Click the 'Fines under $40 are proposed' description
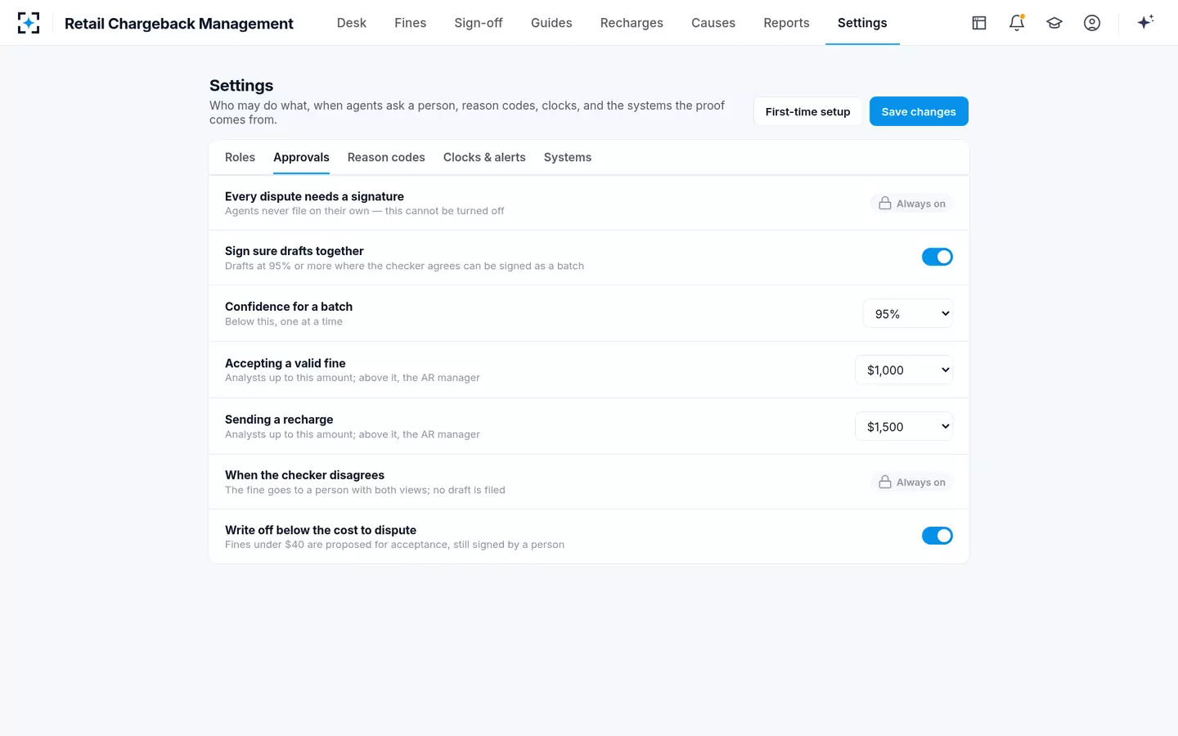The image size is (1178, 736). pos(394,545)
